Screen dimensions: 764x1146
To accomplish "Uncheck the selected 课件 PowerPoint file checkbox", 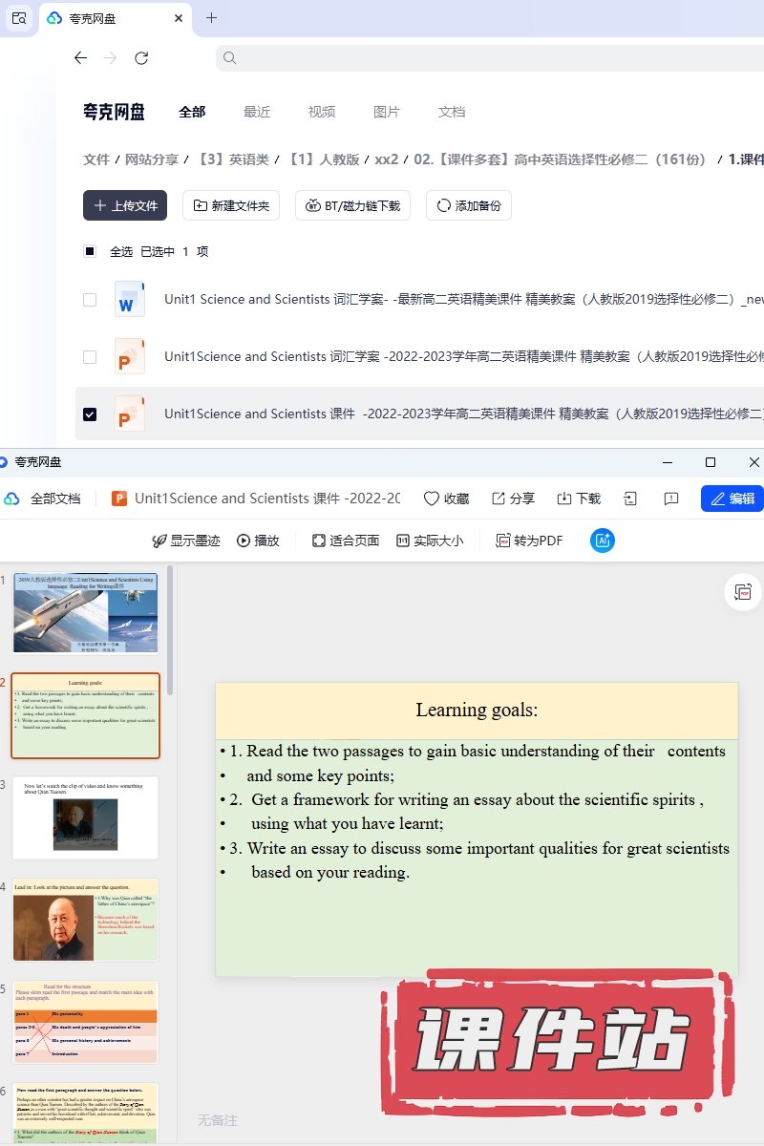I will click(90, 414).
